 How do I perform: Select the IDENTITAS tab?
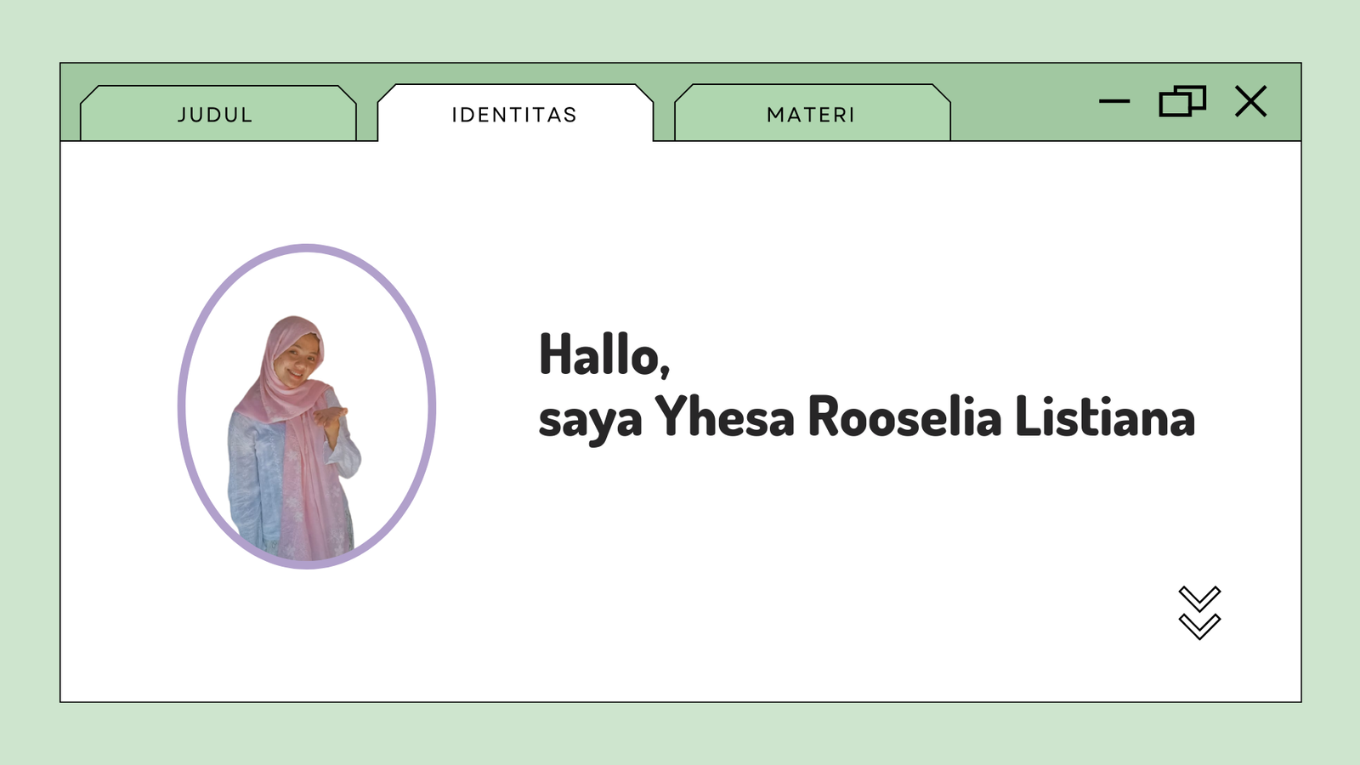pos(514,115)
